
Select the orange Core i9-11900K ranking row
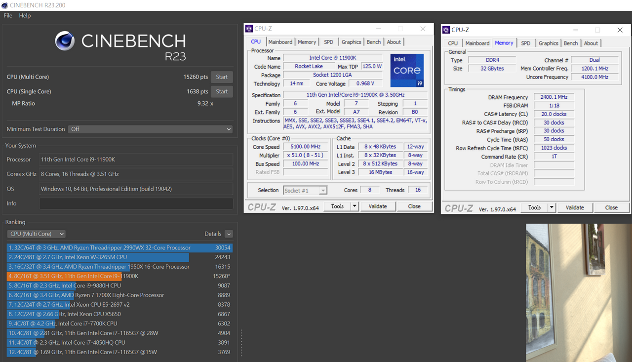coord(119,276)
